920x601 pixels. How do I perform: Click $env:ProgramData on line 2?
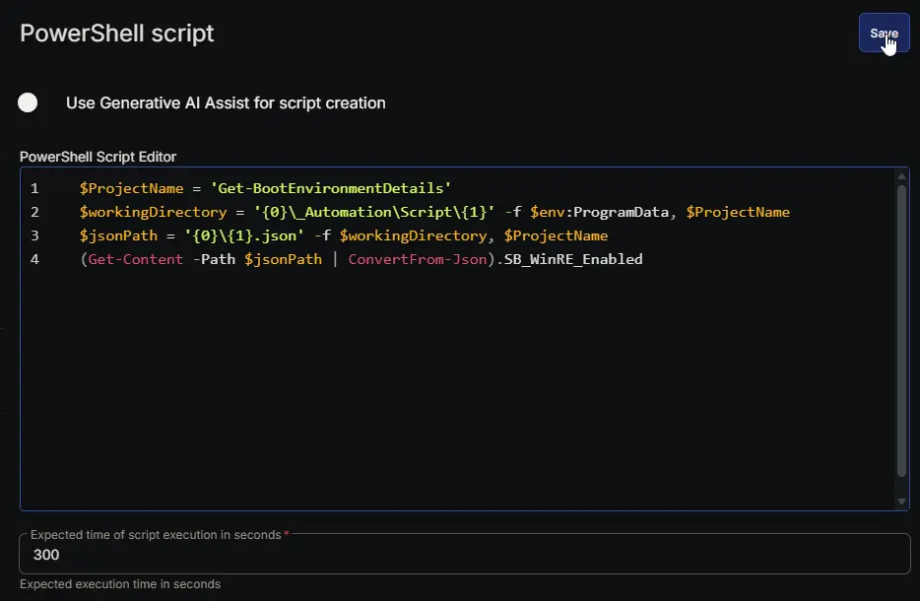[599, 212]
